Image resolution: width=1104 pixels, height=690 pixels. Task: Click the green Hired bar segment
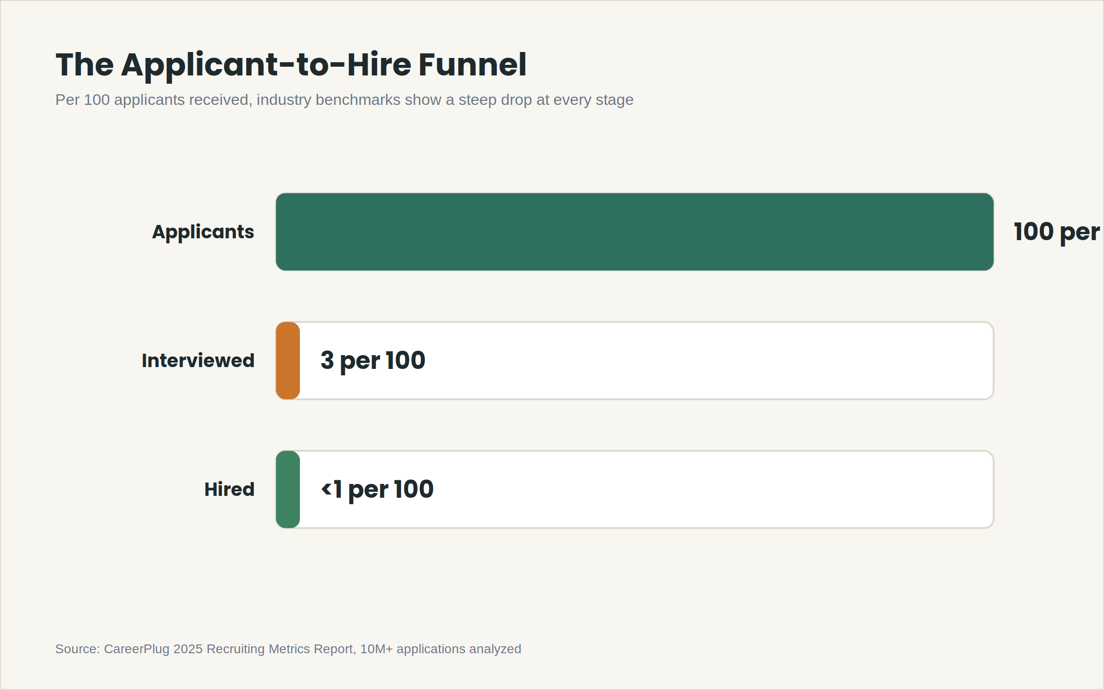point(288,489)
